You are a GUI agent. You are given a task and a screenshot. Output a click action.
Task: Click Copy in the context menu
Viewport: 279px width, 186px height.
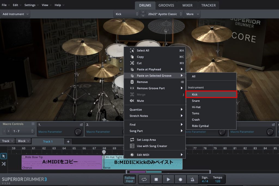pyautogui.click(x=140, y=57)
